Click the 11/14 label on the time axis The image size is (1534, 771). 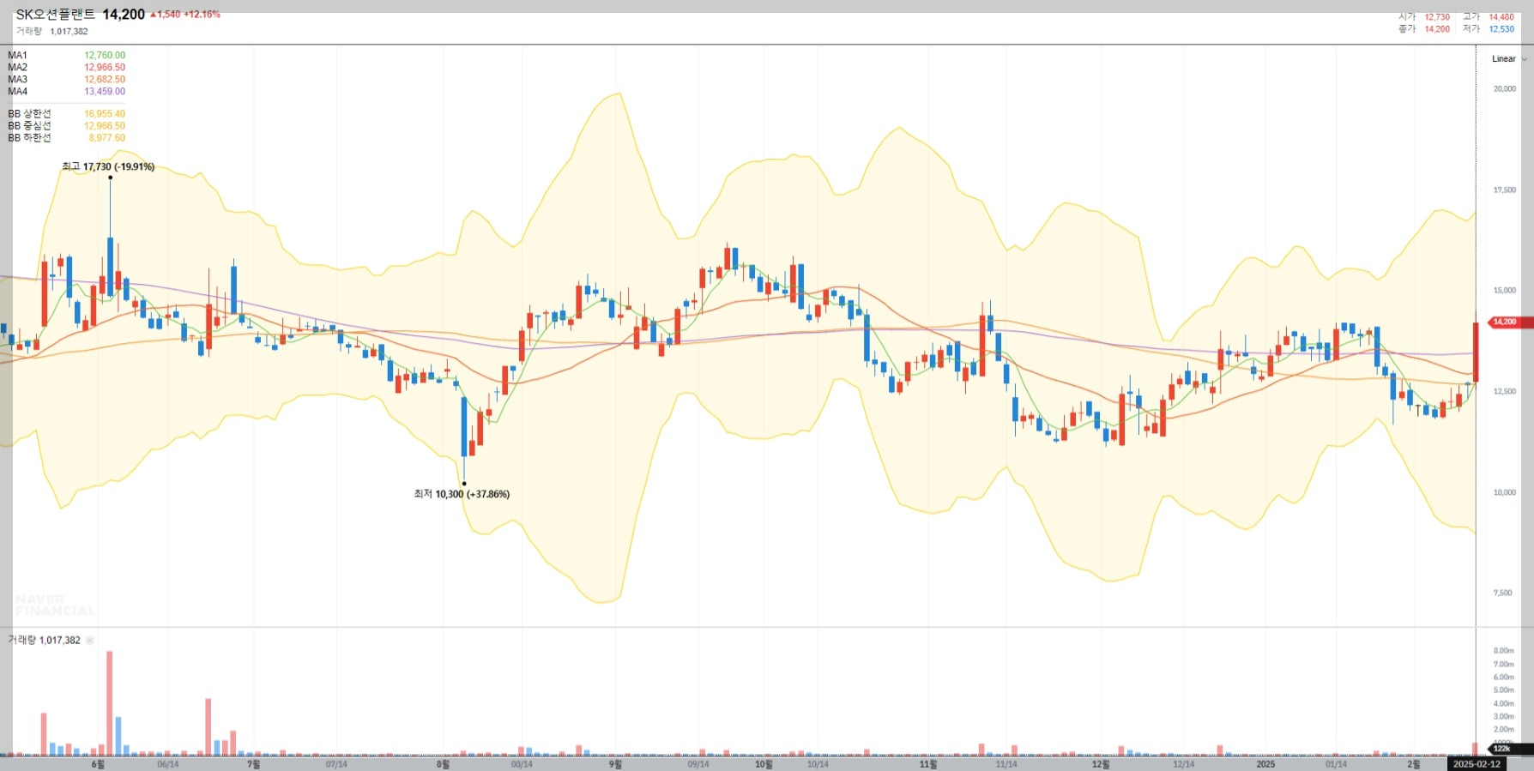click(x=1006, y=764)
